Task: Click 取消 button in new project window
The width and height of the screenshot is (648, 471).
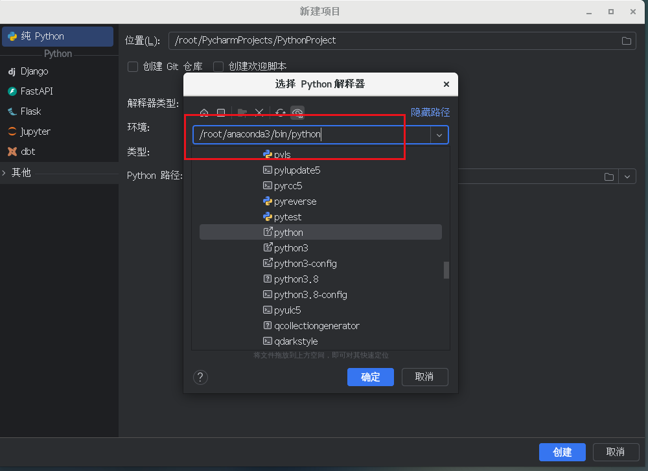Action: click(x=616, y=452)
